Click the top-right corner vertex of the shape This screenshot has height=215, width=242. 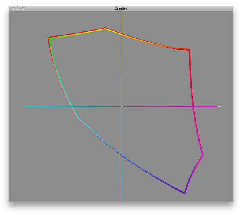(x=189, y=50)
